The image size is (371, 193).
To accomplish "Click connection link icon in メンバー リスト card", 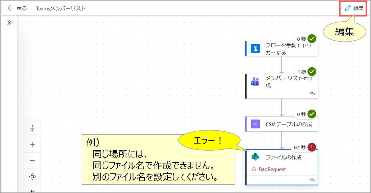I will point(312,94).
